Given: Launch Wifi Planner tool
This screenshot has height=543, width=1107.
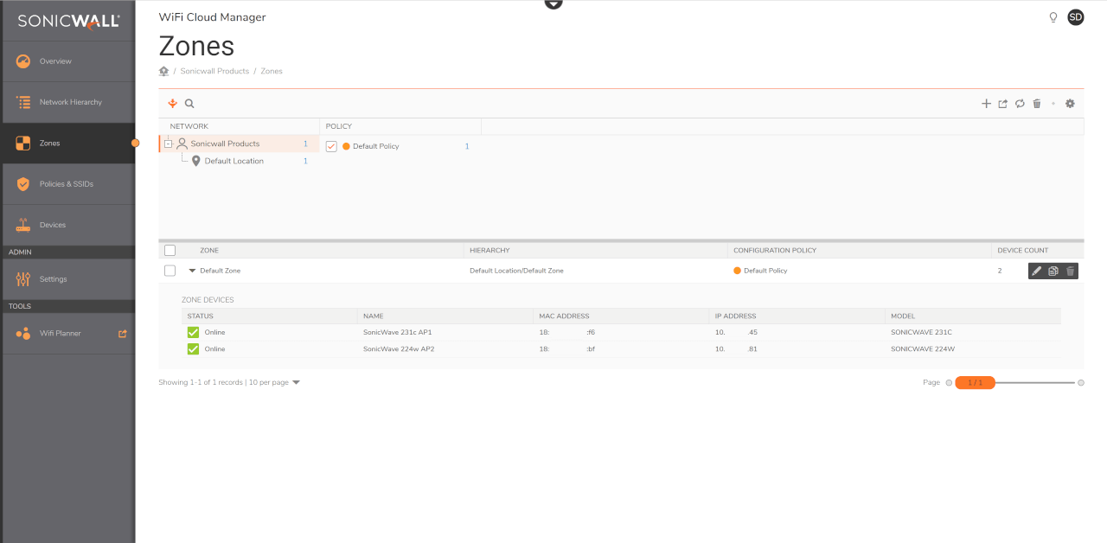Looking at the screenshot, I should click(67, 333).
